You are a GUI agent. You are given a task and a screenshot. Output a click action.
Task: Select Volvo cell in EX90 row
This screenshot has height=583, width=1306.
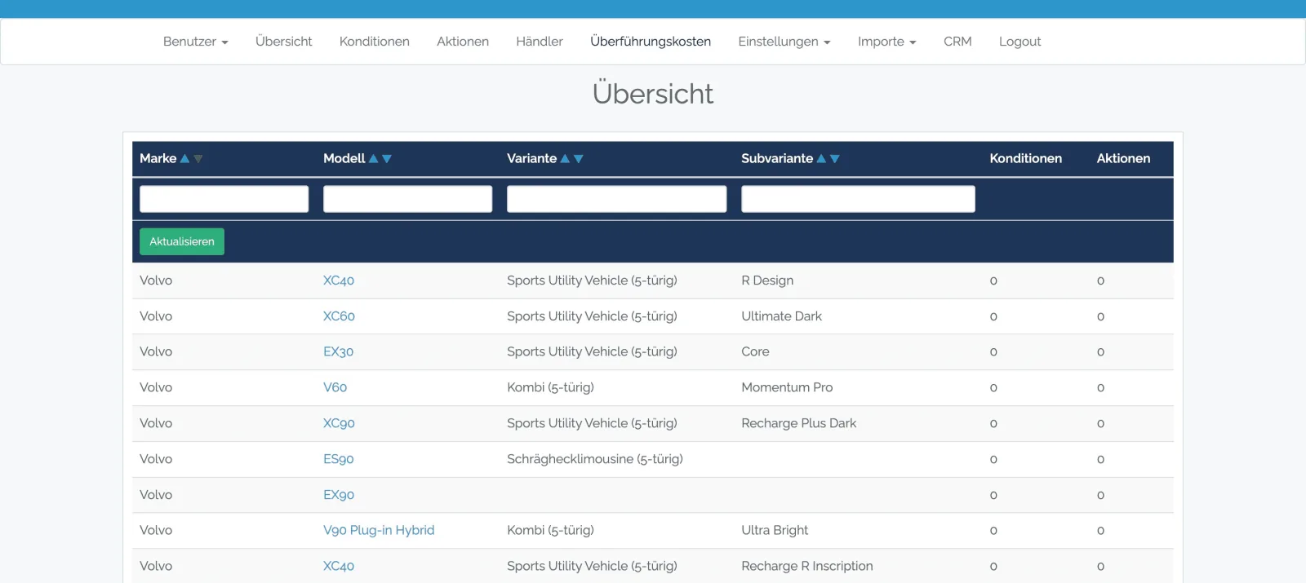point(156,495)
